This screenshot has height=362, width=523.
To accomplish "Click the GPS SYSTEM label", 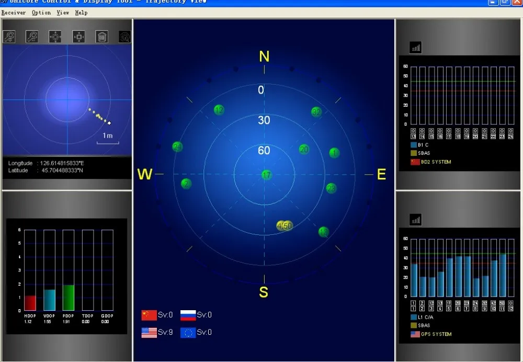I will pos(436,334).
